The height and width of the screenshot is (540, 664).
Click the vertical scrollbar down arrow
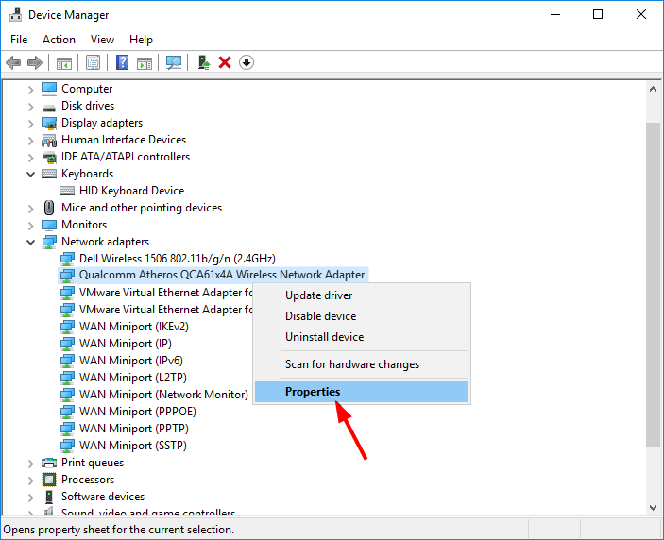coord(654,509)
